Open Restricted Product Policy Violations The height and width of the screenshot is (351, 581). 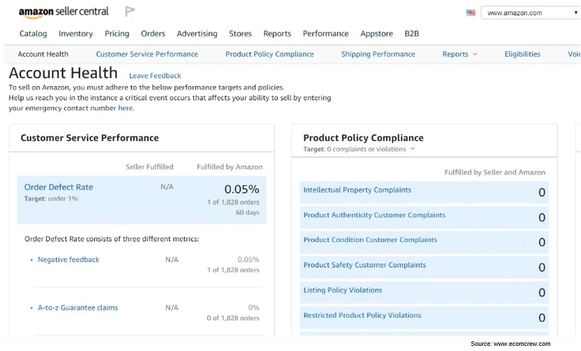[362, 315]
